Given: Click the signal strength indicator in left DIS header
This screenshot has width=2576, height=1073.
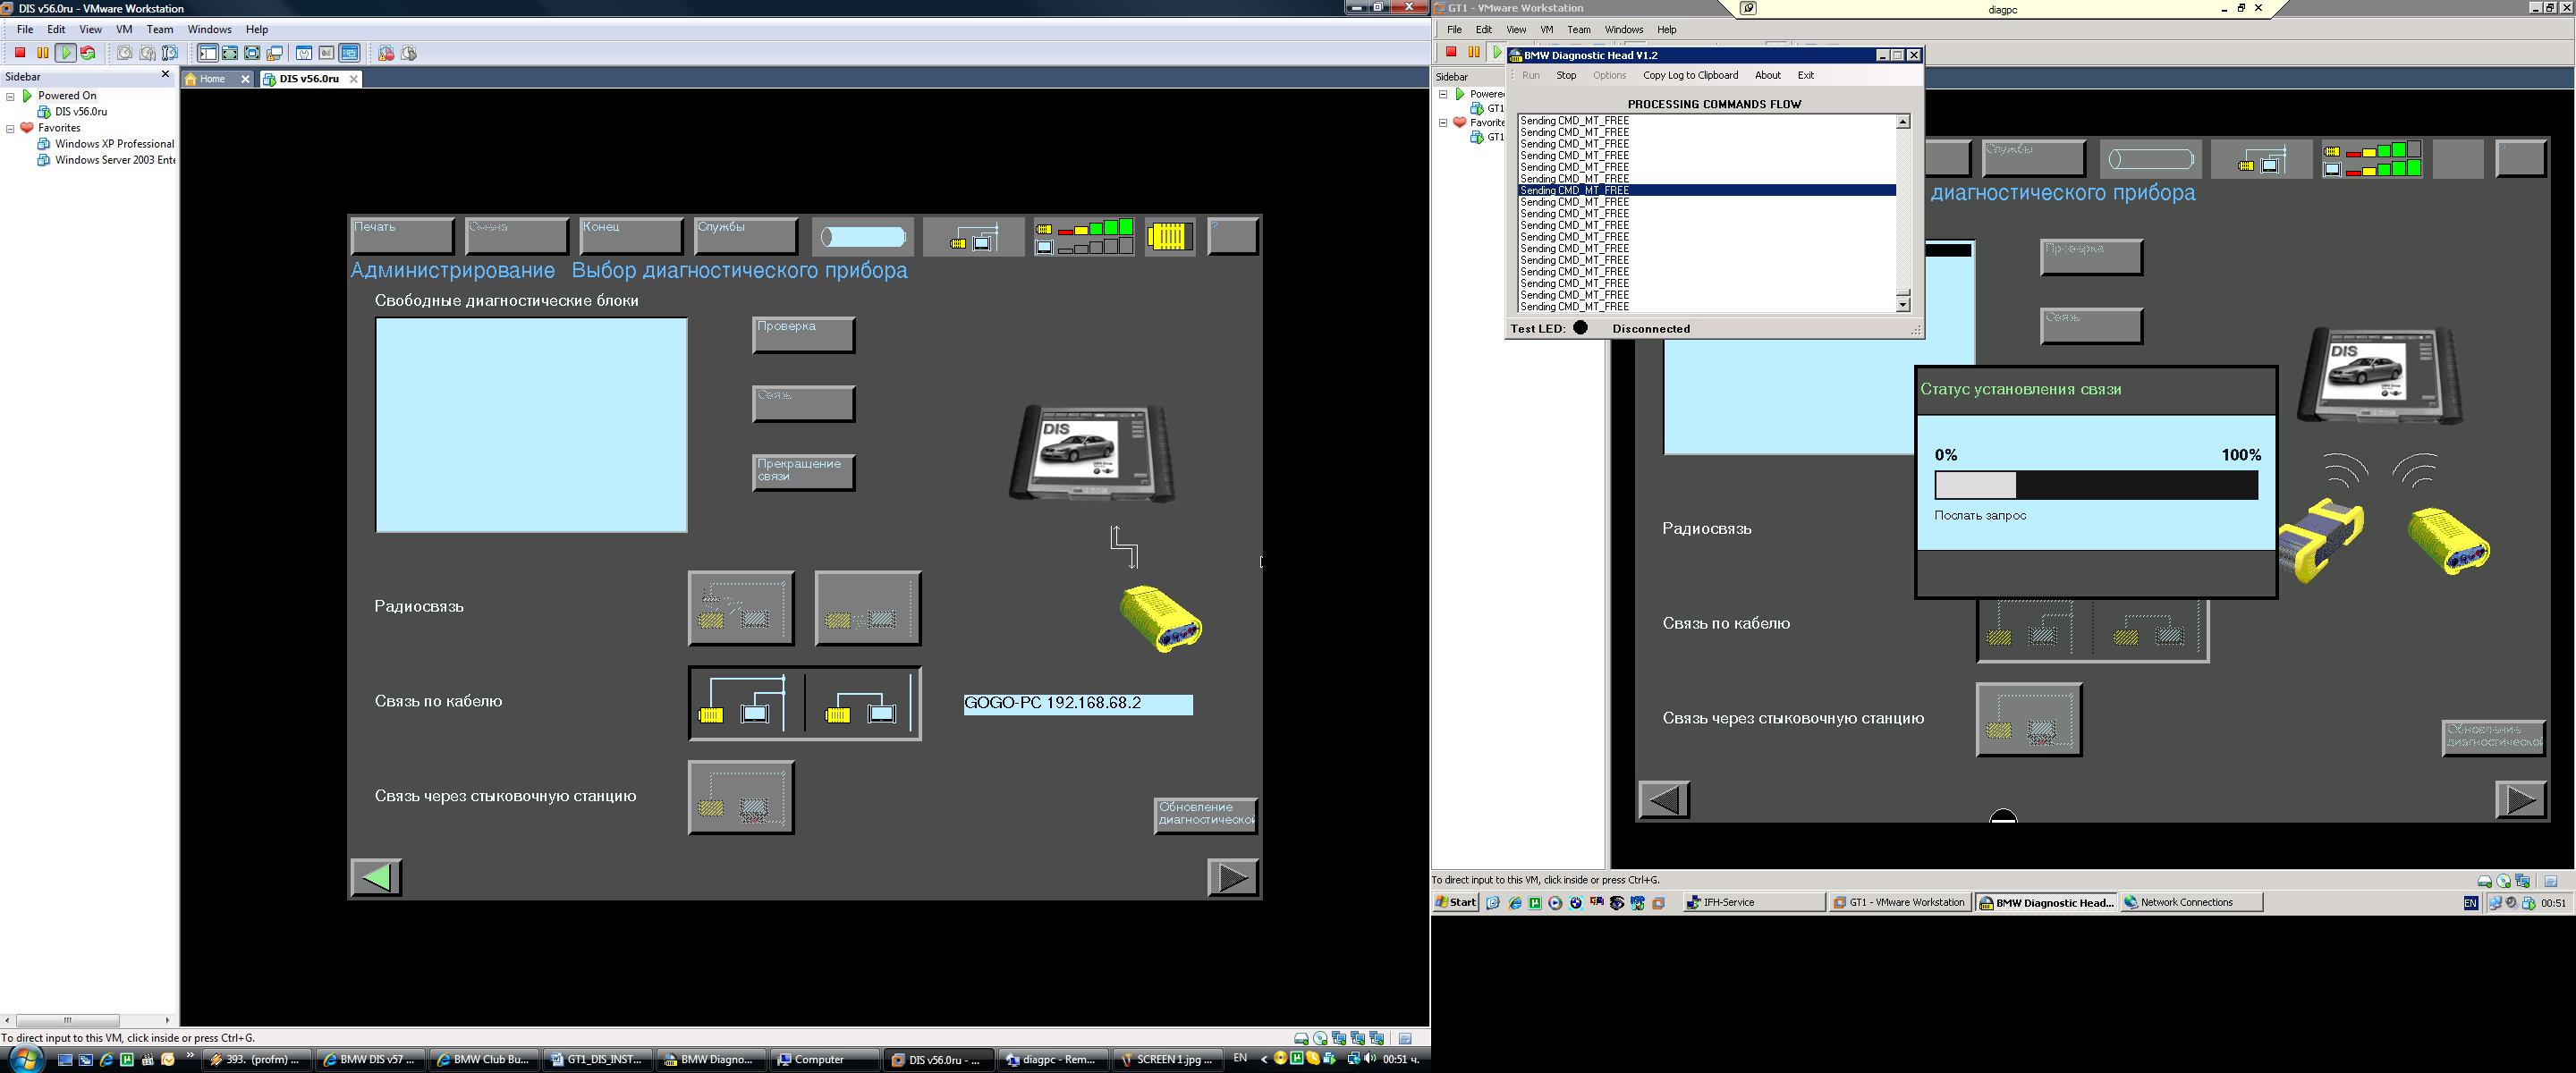Looking at the screenshot, I should coord(1084,237).
